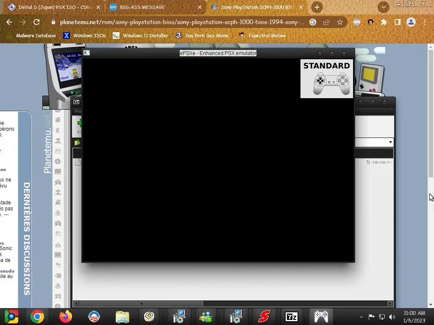
Task: Click the green Add button in 7-Zip
Action: [78, 127]
